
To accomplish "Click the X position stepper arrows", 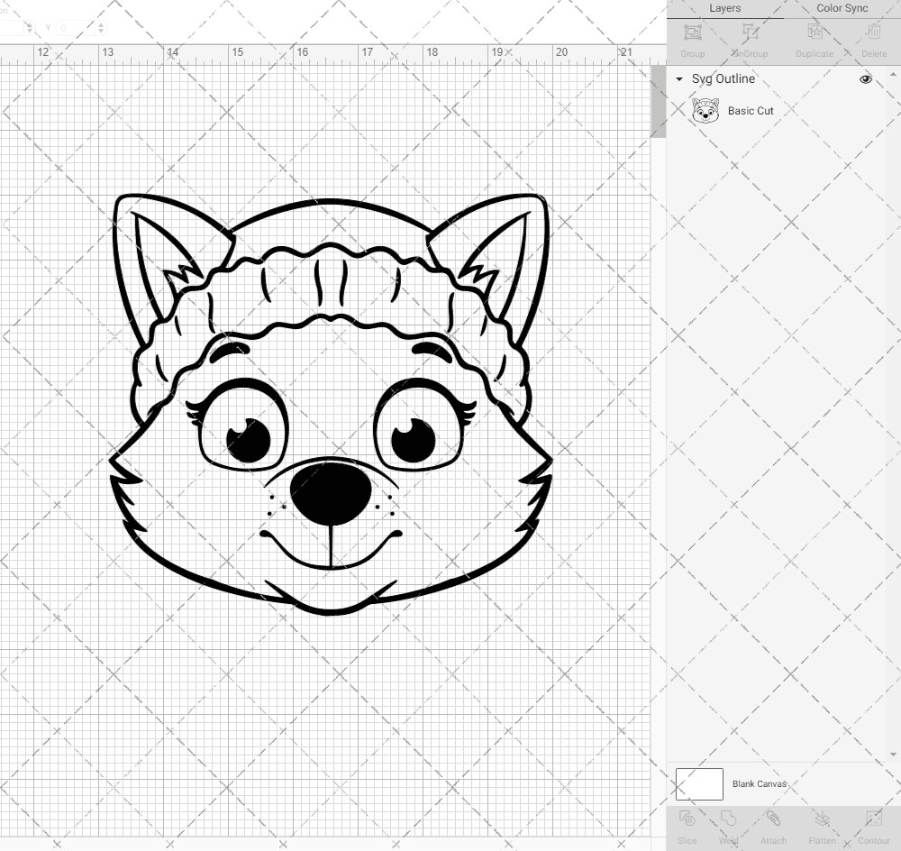I will [x=29, y=27].
